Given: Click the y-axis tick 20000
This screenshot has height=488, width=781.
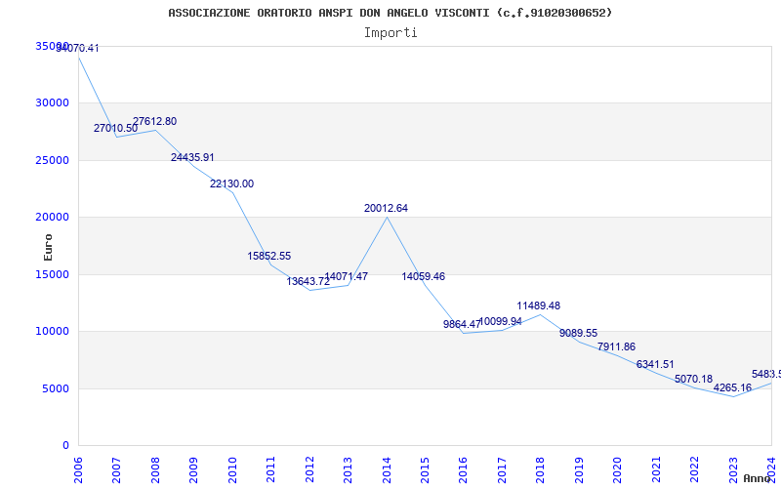Looking at the screenshot, I should pos(52,217).
